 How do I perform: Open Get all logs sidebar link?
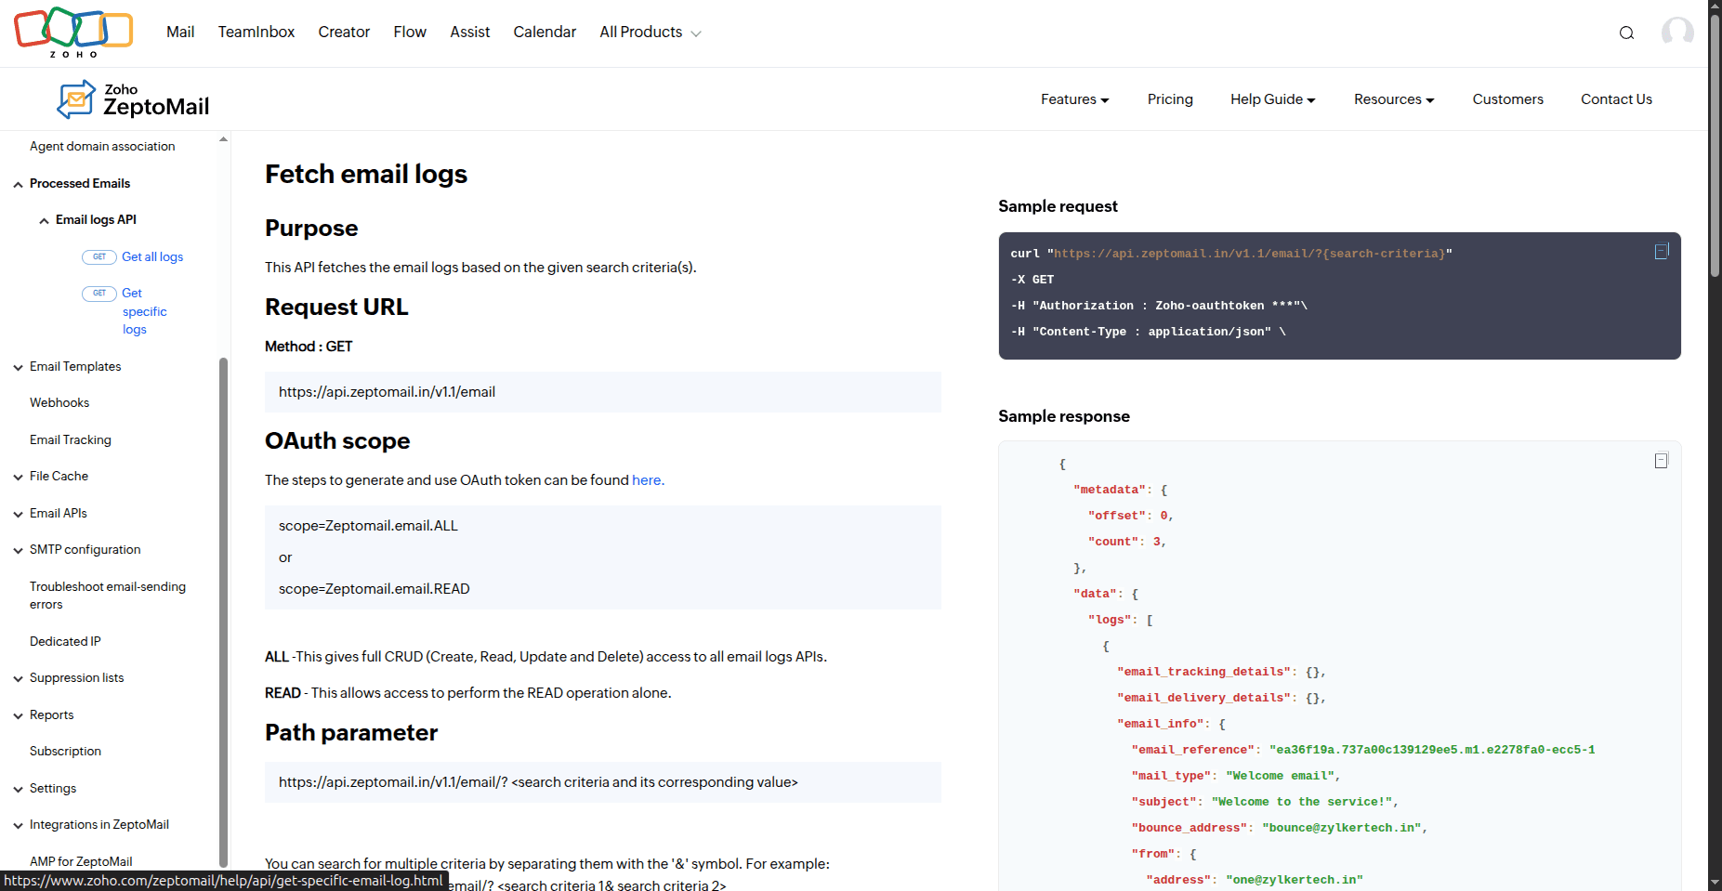tap(152, 257)
